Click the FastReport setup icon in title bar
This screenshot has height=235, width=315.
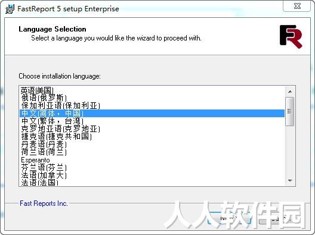point(10,9)
